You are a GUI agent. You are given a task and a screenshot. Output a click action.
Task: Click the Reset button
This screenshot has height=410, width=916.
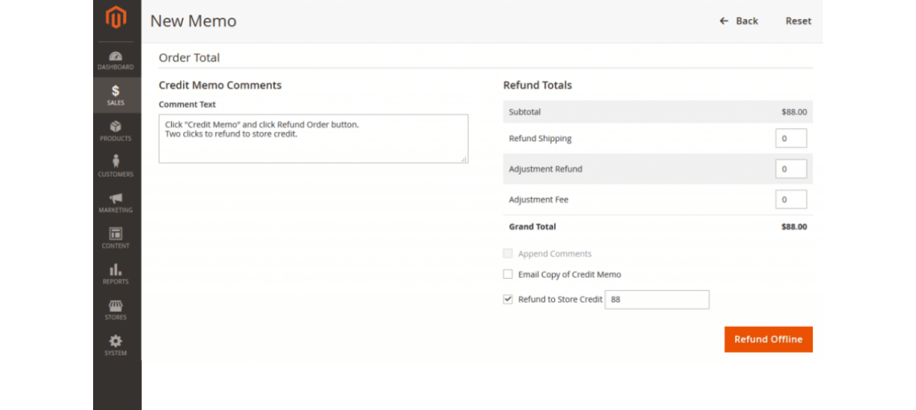[x=798, y=21]
